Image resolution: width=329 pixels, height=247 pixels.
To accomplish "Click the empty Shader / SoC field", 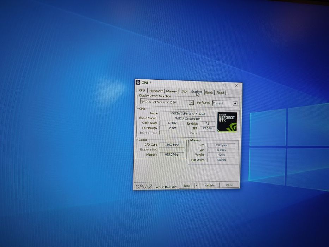I will point(172,150).
